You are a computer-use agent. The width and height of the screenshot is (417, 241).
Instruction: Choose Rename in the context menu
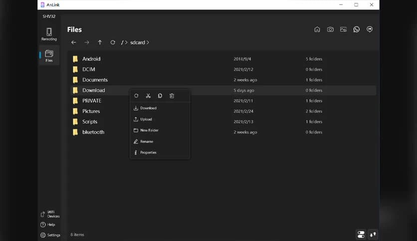coord(146,141)
